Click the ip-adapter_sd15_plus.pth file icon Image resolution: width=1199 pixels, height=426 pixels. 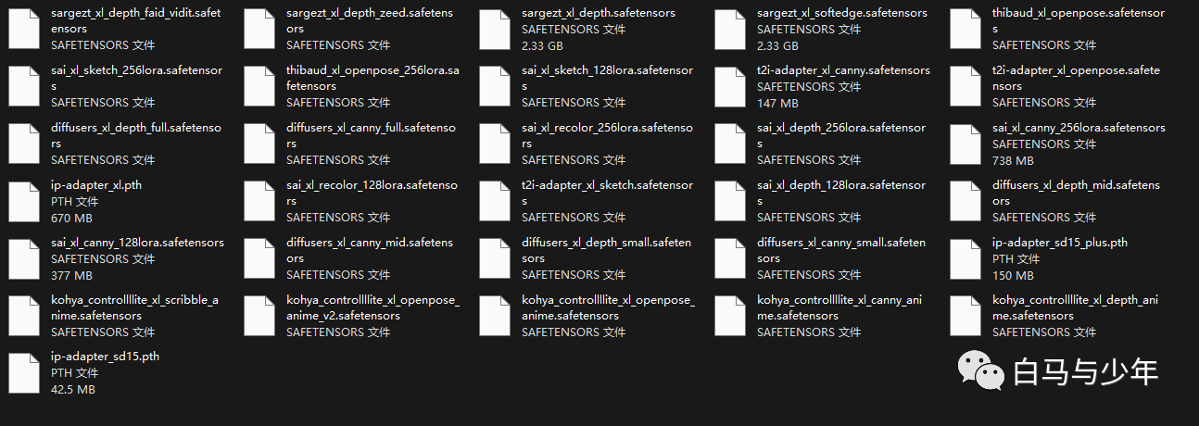[966, 258]
